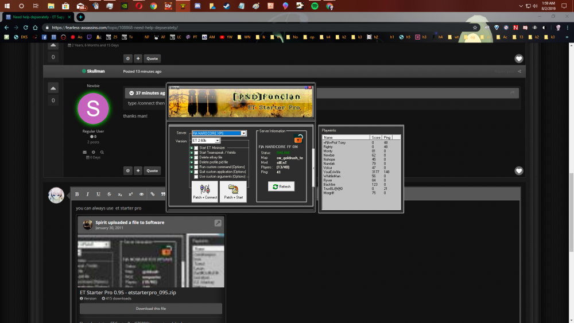
Task: Click Patch + Start in ET Starter Pro
Action: (233, 191)
